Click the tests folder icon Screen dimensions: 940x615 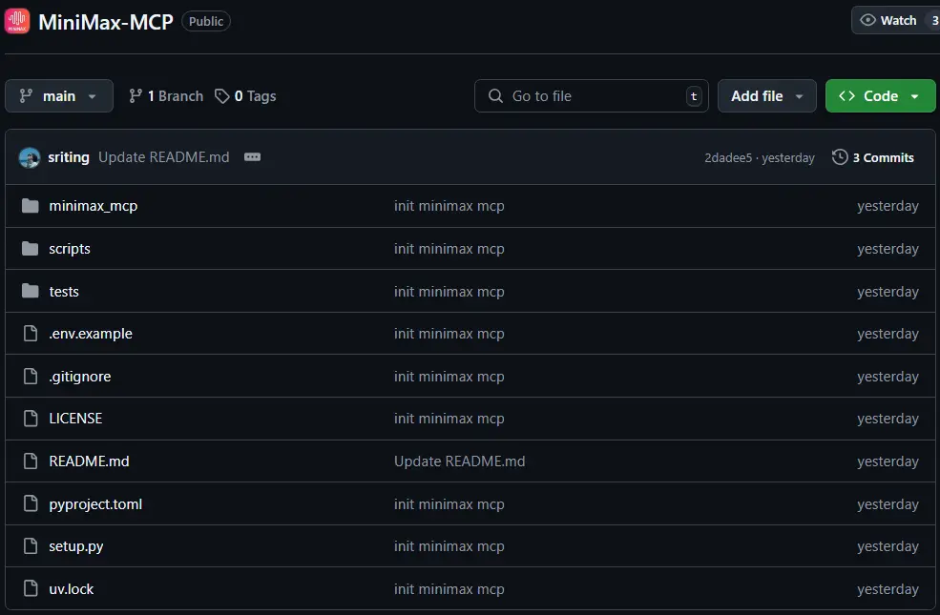coord(31,291)
